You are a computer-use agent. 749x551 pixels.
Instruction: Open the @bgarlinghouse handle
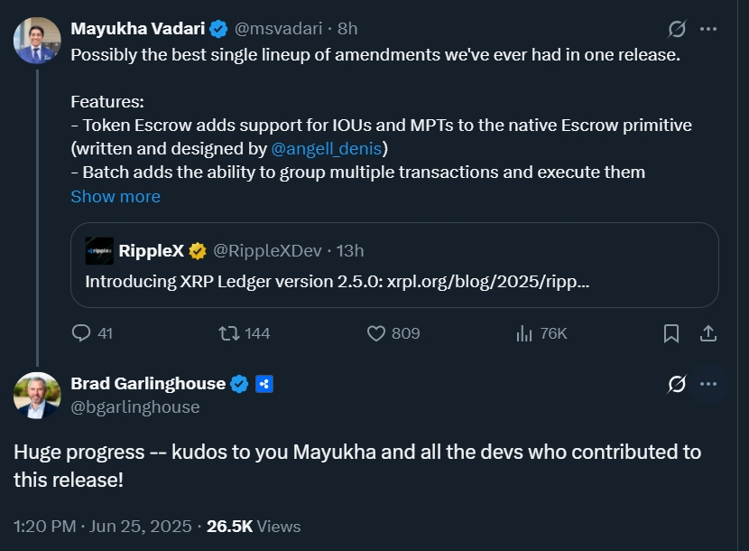point(135,407)
